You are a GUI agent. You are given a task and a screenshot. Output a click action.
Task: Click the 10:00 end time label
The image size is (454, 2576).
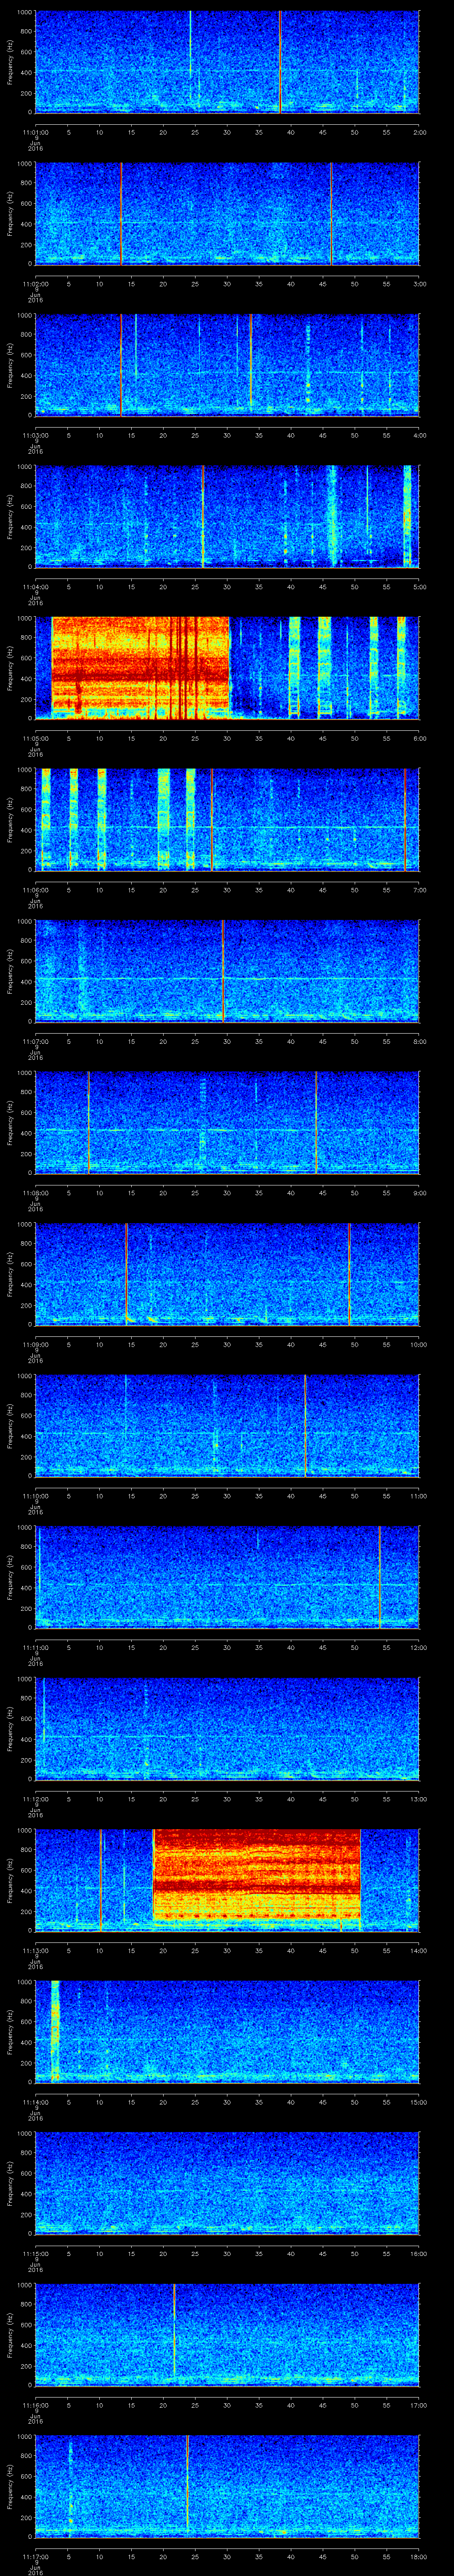click(x=419, y=1344)
